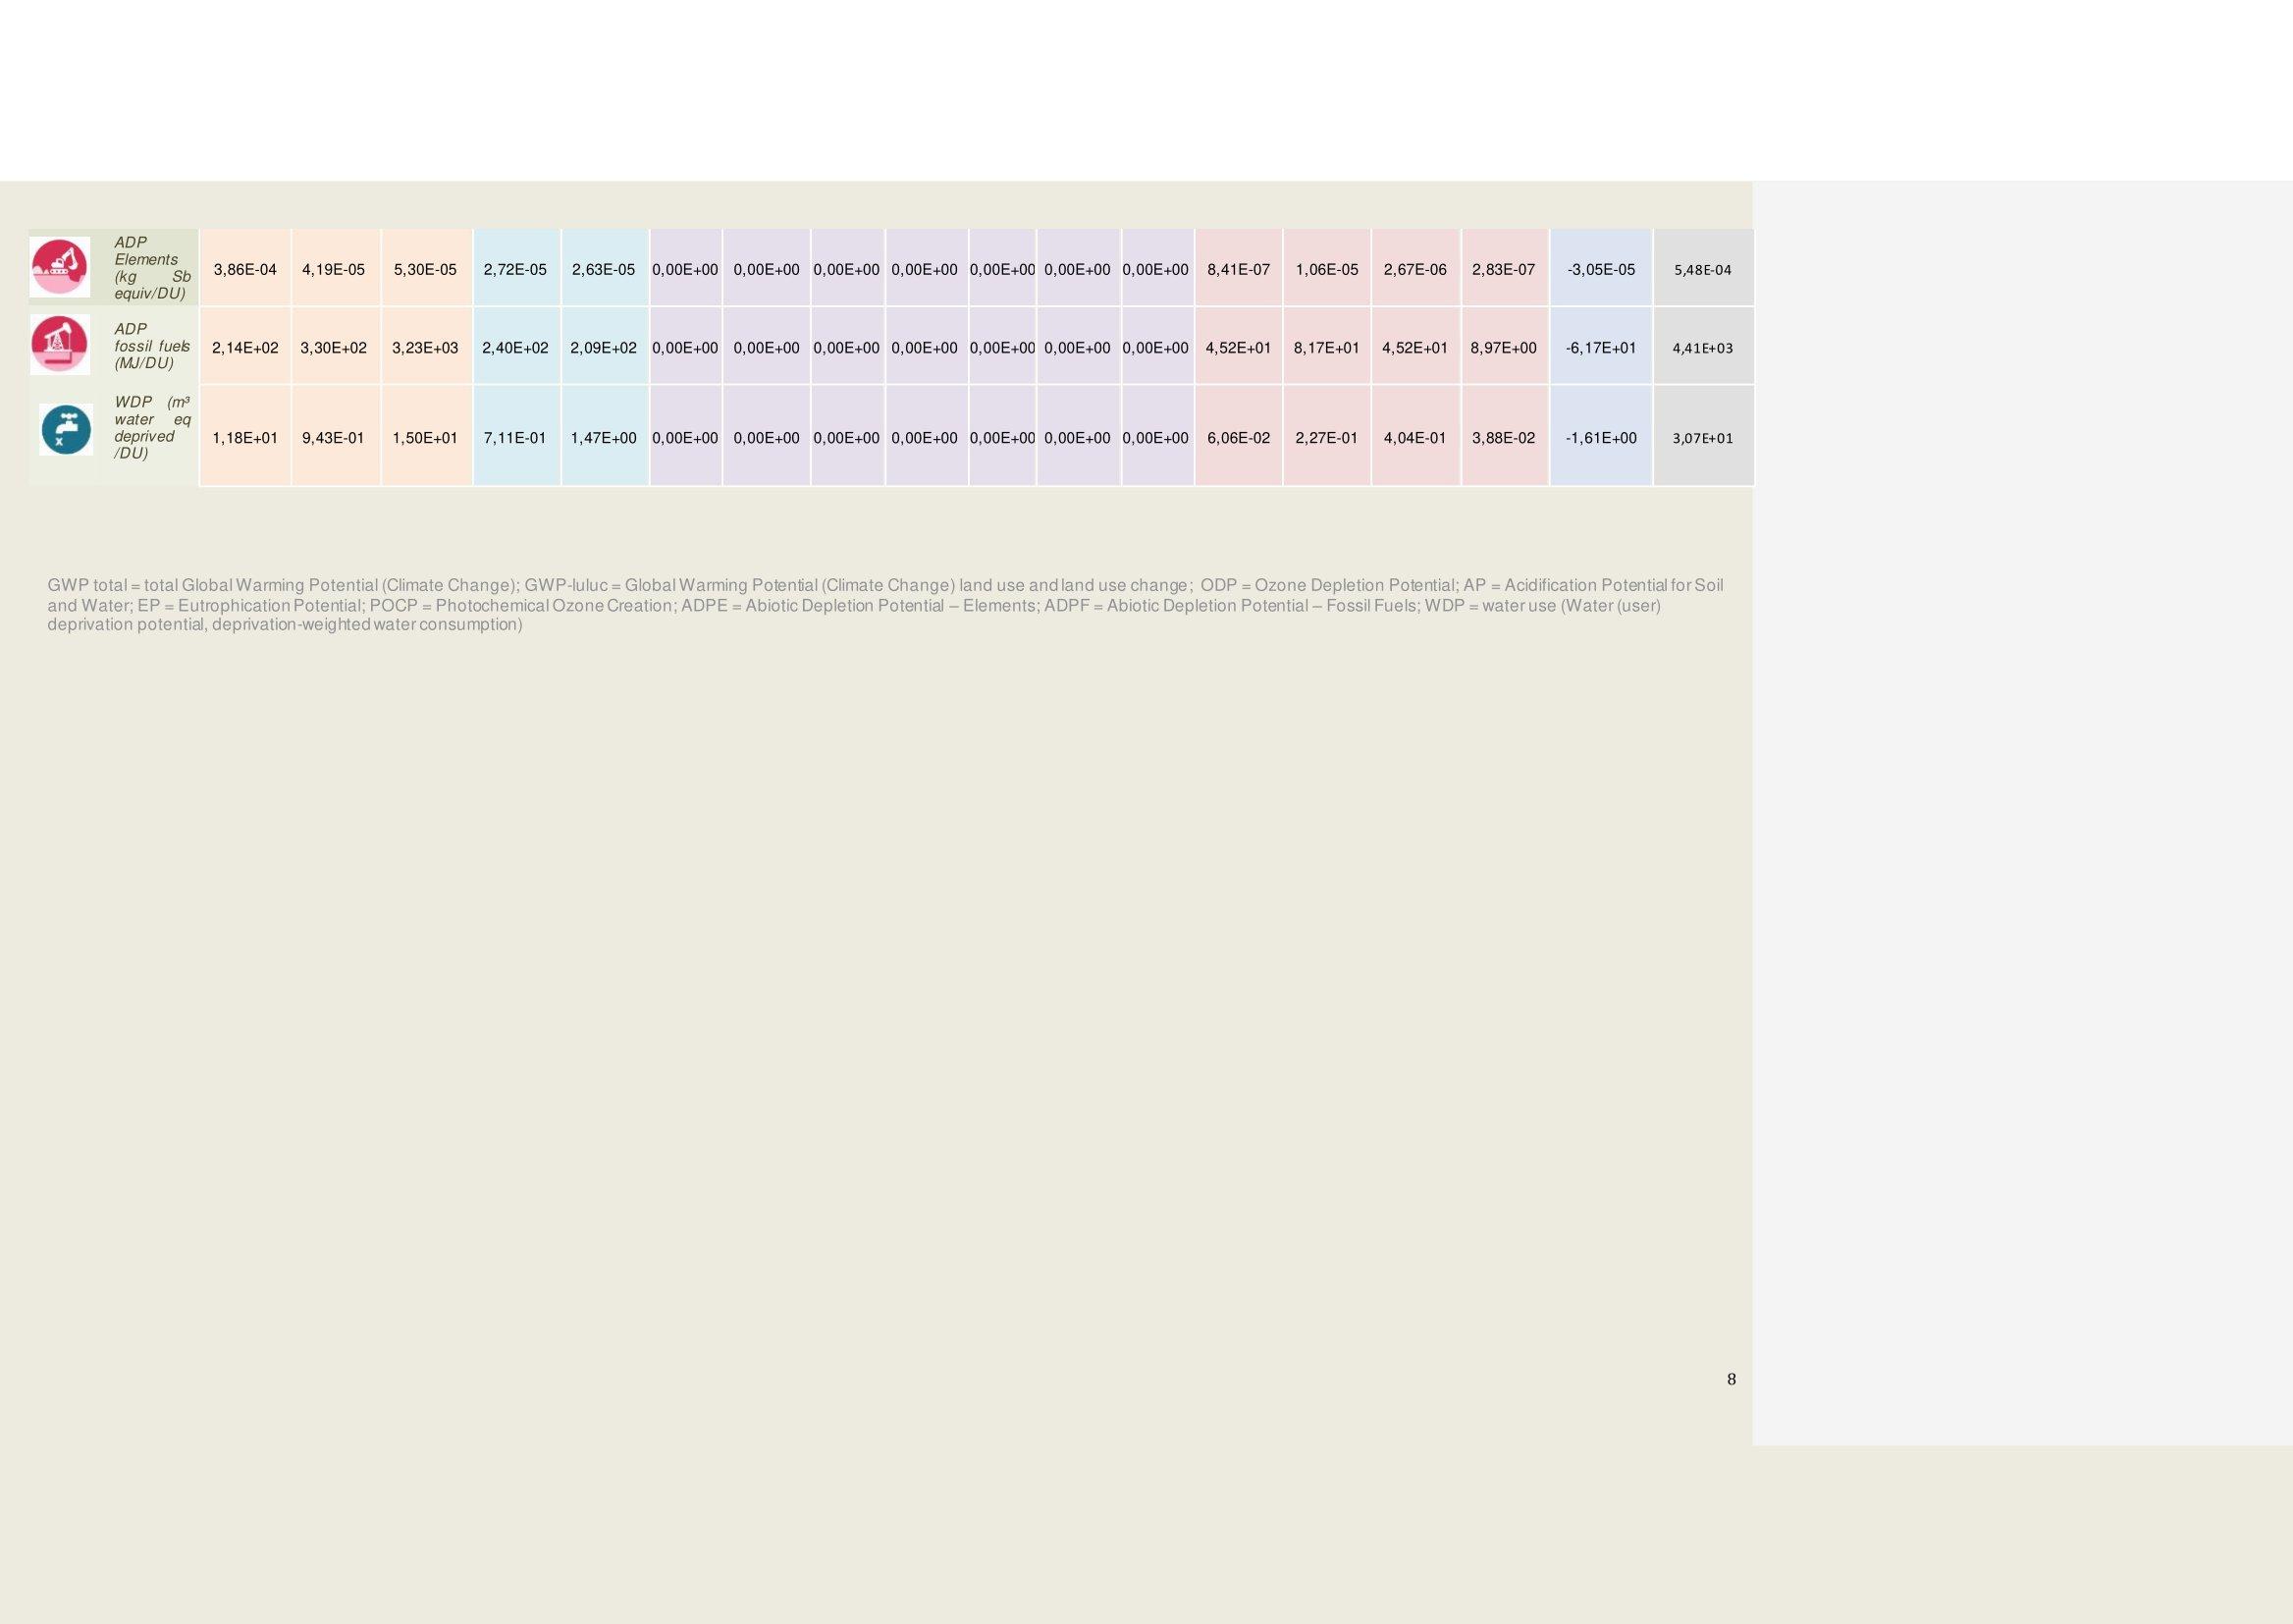Click the total value 5,48E-04

point(1703,270)
